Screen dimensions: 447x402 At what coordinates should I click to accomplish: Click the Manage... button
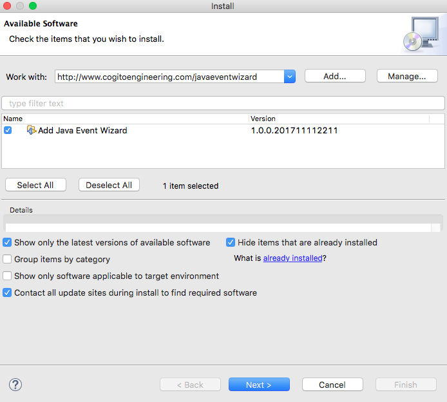click(407, 76)
